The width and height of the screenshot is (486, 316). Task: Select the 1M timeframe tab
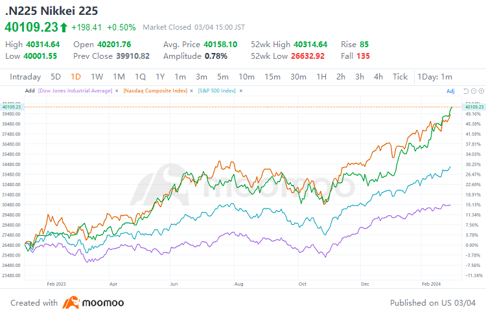pos(119,77)
